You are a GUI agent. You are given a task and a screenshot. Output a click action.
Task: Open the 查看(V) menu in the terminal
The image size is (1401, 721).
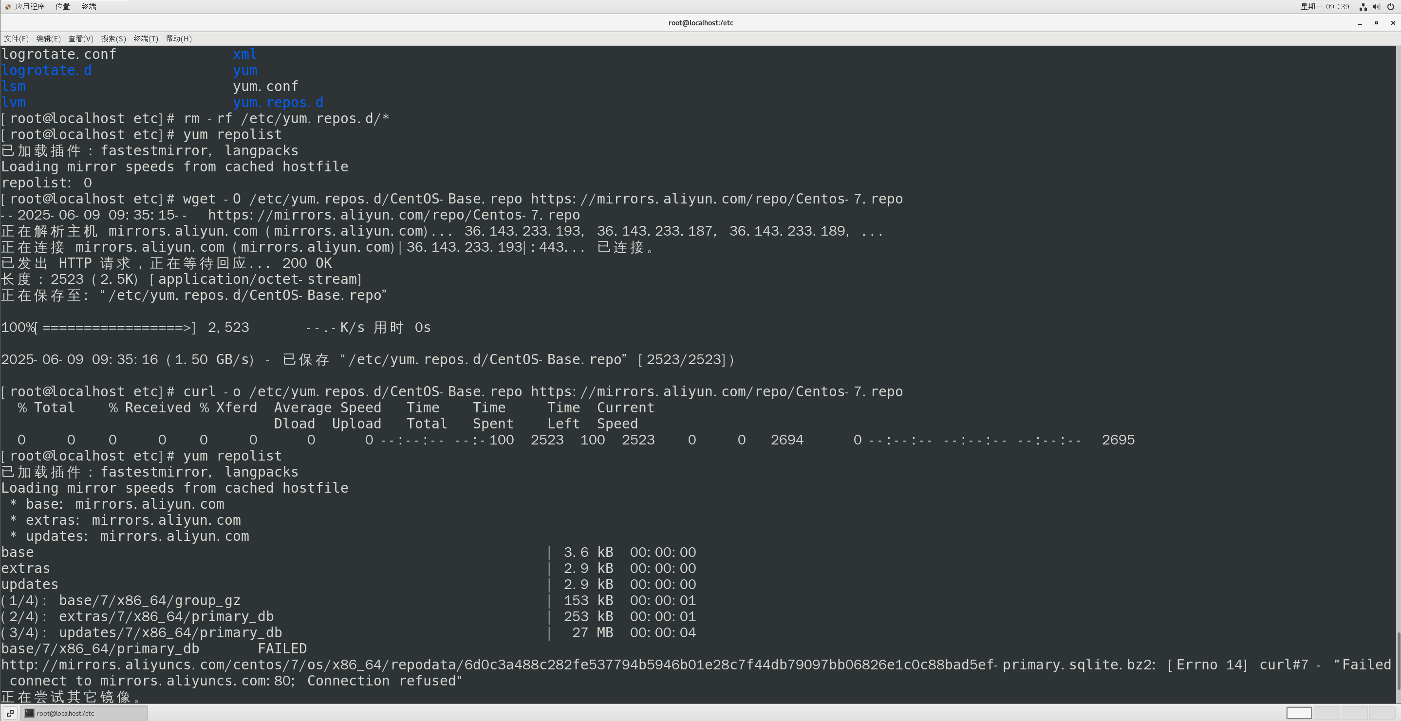80,38
